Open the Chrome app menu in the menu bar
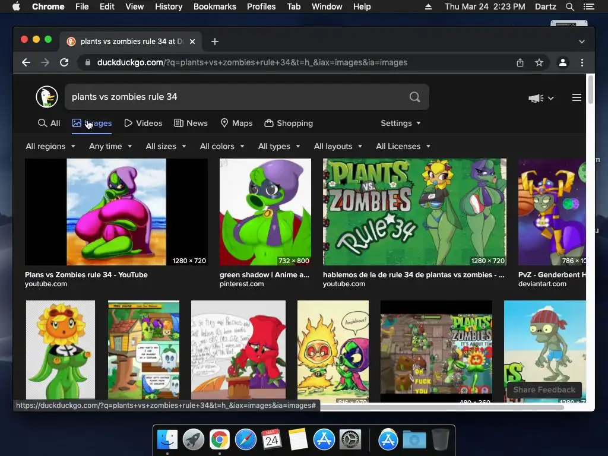 [x=48, y=7]
